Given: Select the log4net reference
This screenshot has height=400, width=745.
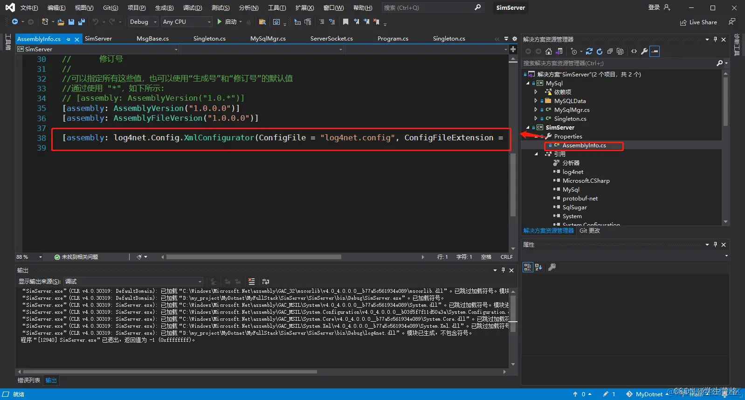Looking at the screenshot, I should coord(573,172).
